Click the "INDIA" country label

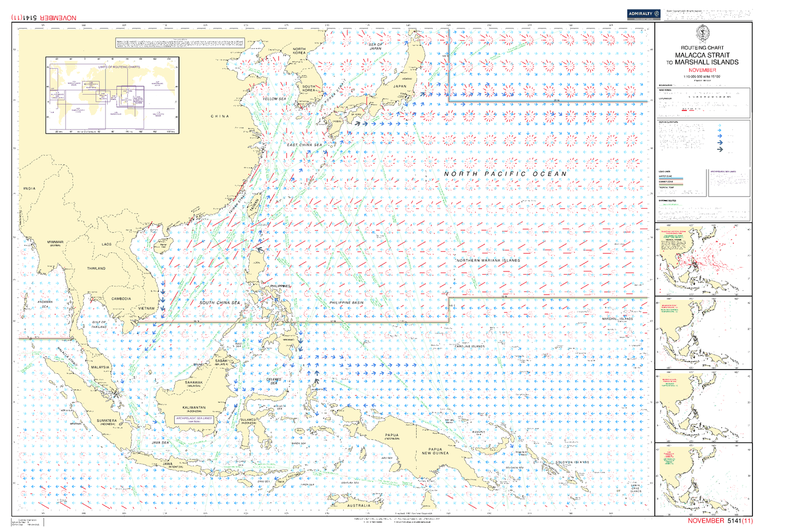pos(30,188)
